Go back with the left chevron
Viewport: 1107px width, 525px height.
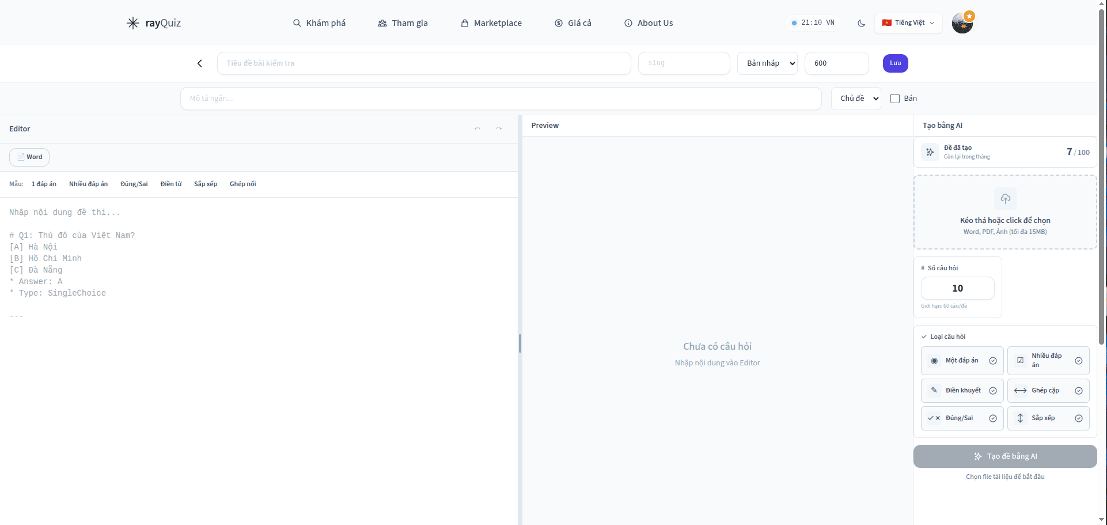tap(200, 63)
